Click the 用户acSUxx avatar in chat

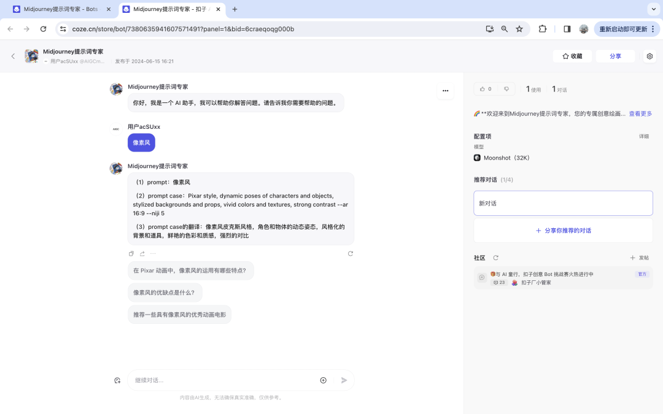(x=116, y=129)
